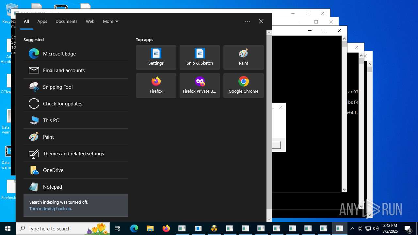Open the volume tray icon
This screenshot has height=235, width=418.
[376, 228]
